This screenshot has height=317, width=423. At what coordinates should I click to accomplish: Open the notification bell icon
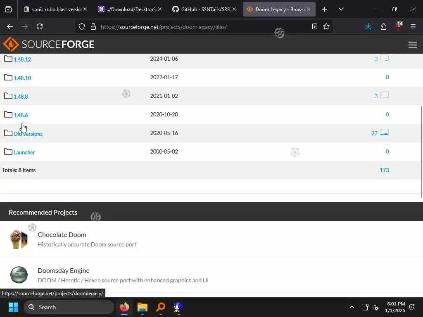coord(412,307)
